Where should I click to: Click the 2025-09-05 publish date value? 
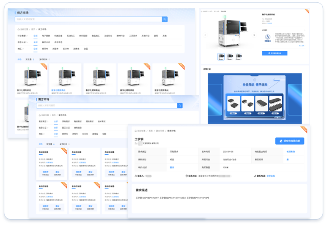point(228,152)
